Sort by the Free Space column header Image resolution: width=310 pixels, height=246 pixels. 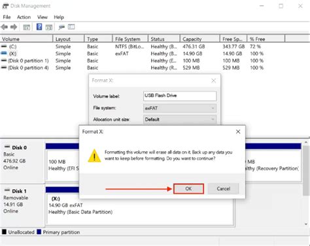[x=233, y=39]
